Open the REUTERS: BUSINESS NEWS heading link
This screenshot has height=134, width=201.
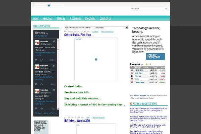[145, 104]
